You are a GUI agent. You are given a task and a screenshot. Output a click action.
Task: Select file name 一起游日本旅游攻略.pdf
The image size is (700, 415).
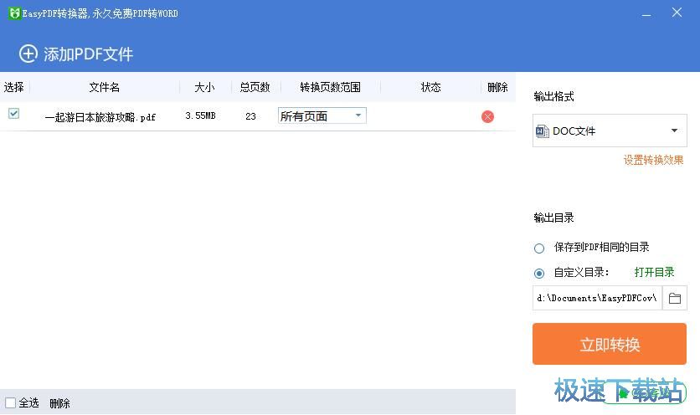click(100, 117)
